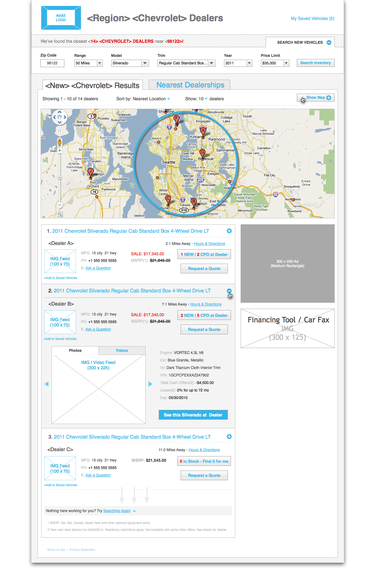Pan the map up with the arrow
This screenshot has width=375, height=578.
click(60, 112)
